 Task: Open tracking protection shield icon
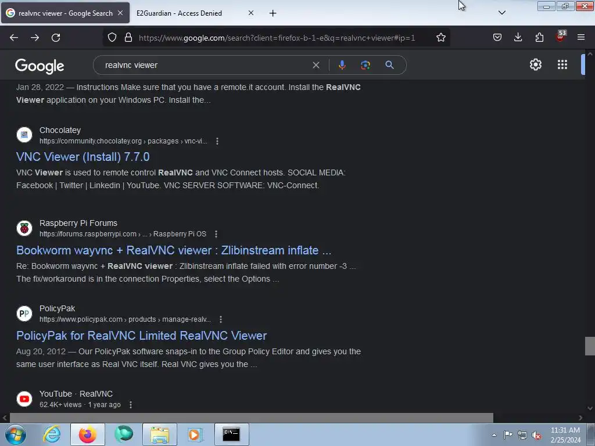pyautogui.click(x=112, y=38)
